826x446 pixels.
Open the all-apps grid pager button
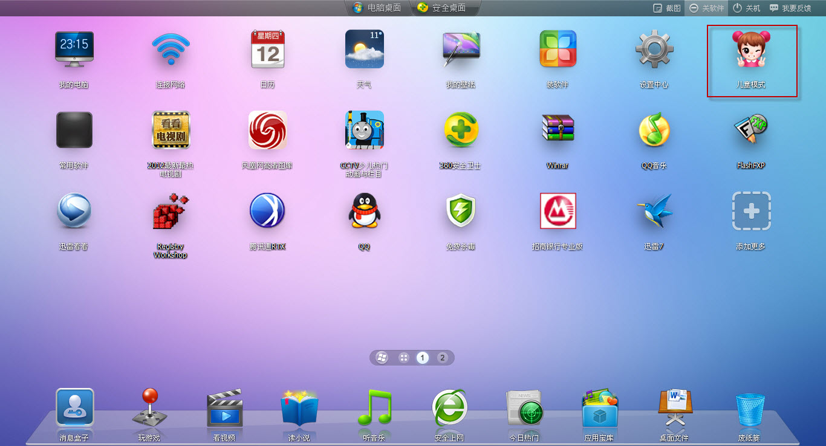point(403,358)
